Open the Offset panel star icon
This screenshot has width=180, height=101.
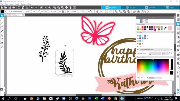tap(178, 59)
